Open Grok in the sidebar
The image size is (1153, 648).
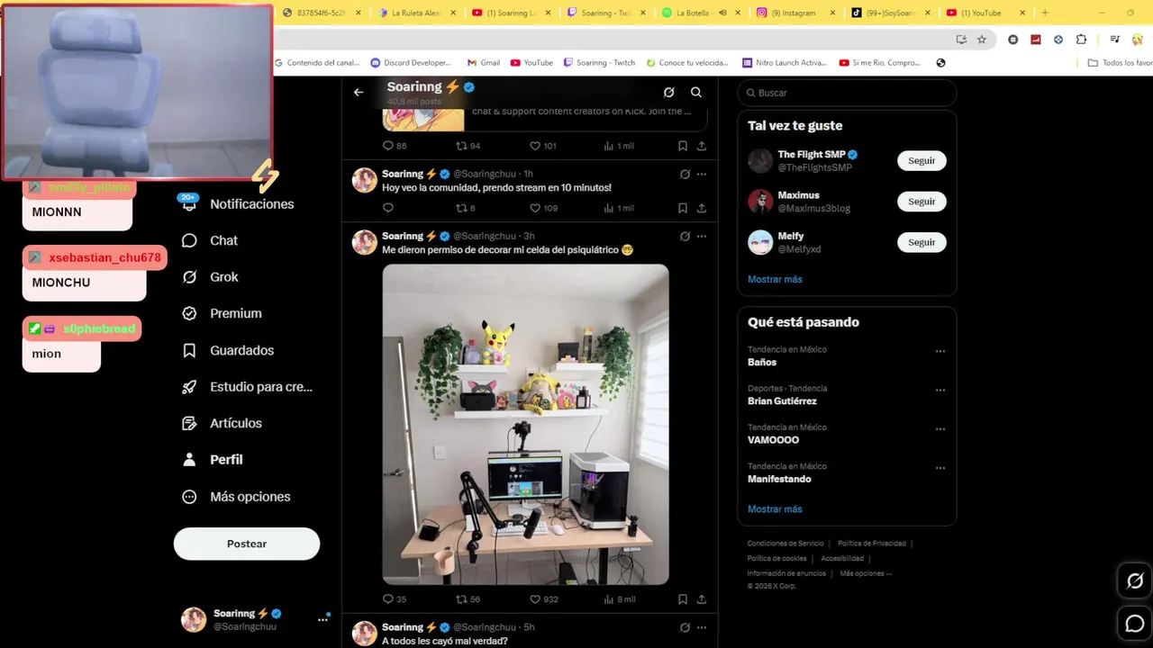(x=210, y=277)
